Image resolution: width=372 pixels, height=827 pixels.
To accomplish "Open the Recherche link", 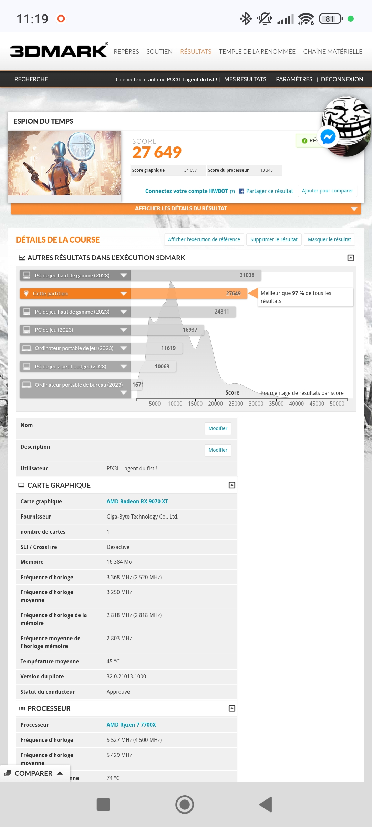I will (31, 79).
